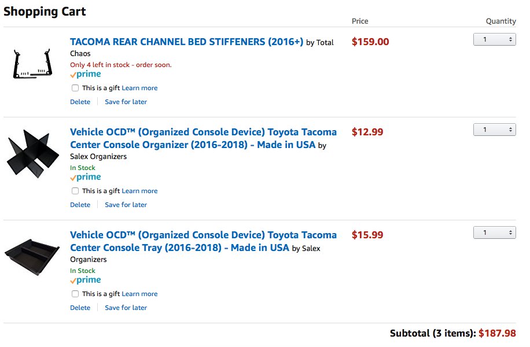Click the prime logo under console tray
Image resolution: width=530 pixels, height=347 pixels.
click(86, 280)
